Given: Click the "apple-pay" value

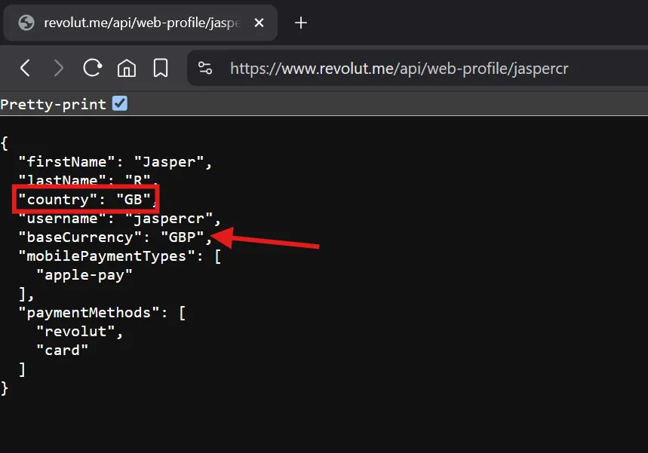Looking at the screenshot, I should click(x=84, y=275).
